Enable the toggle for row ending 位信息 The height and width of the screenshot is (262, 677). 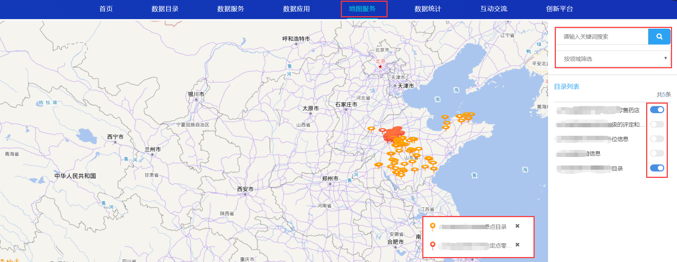657,139
